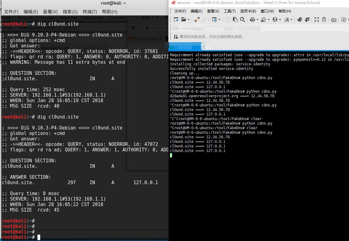Open Xshell session Properties gear icon

(x=214, y=19)
